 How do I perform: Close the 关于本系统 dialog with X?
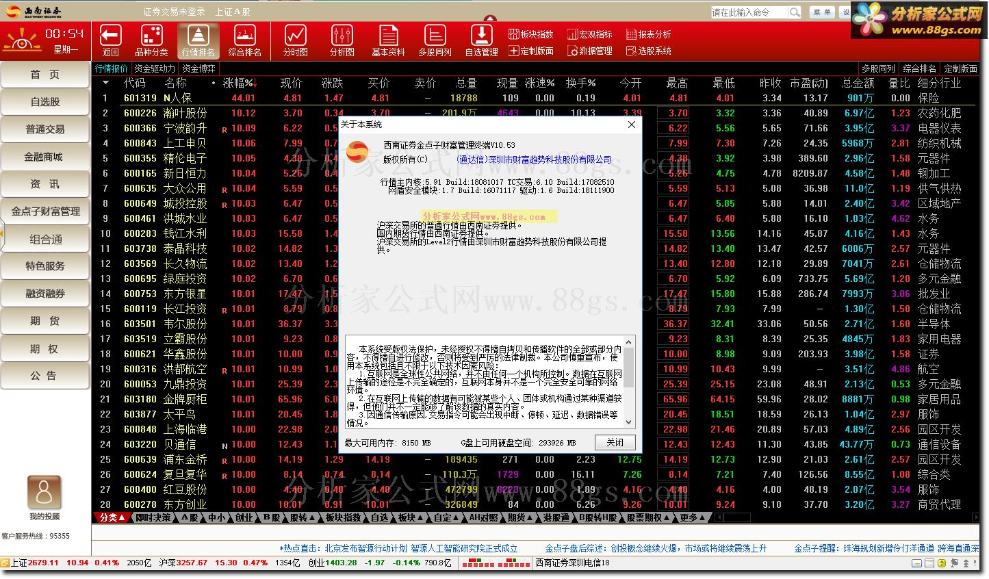pos(632,125)
